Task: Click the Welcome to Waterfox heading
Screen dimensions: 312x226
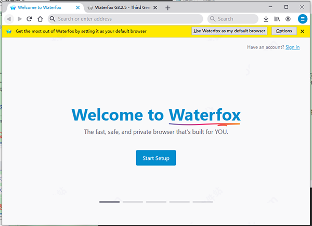Action: pos(156,115)
